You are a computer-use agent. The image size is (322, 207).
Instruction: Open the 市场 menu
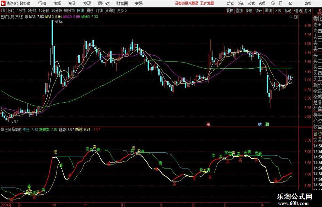(x=57, y=3)
